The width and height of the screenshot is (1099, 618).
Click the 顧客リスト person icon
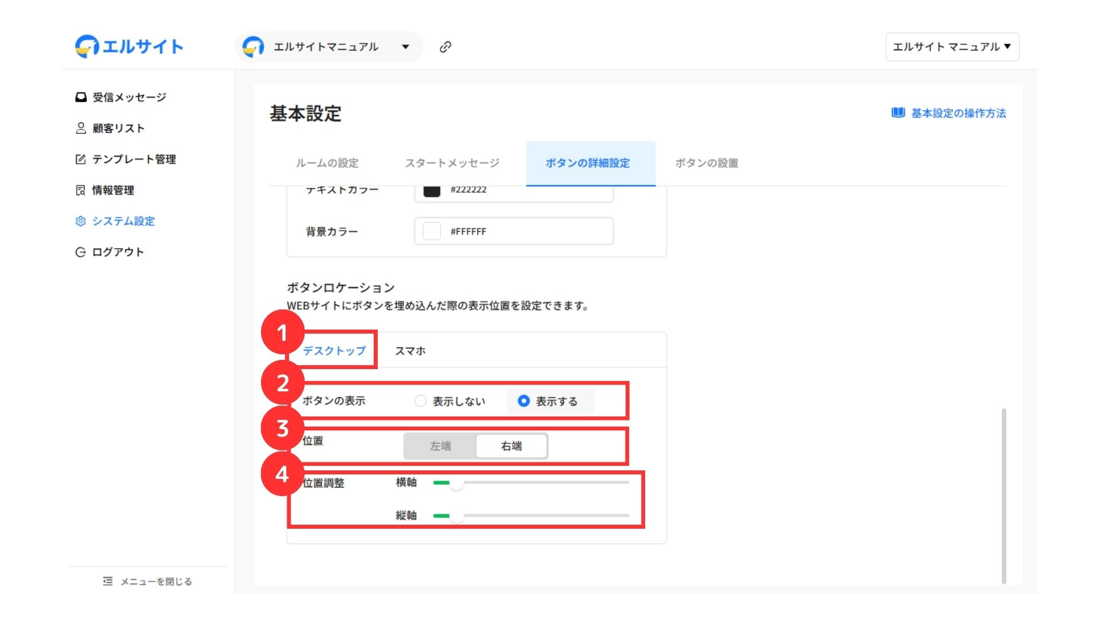[x=81, y=128]
